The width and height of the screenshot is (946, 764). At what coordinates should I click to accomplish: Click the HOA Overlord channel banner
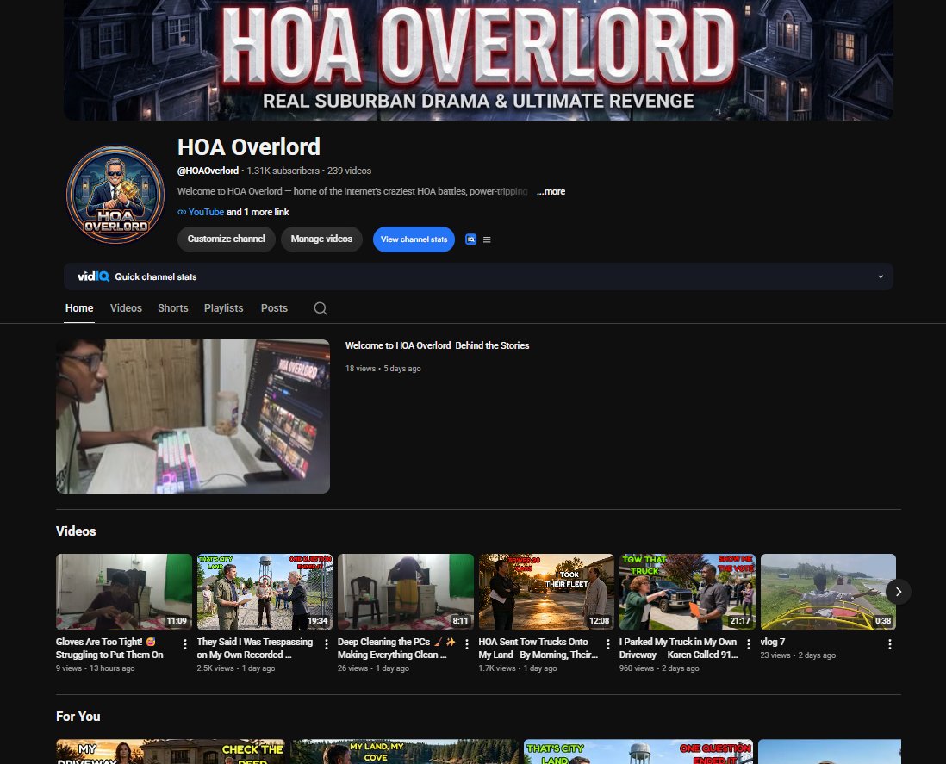click(478, 59)
